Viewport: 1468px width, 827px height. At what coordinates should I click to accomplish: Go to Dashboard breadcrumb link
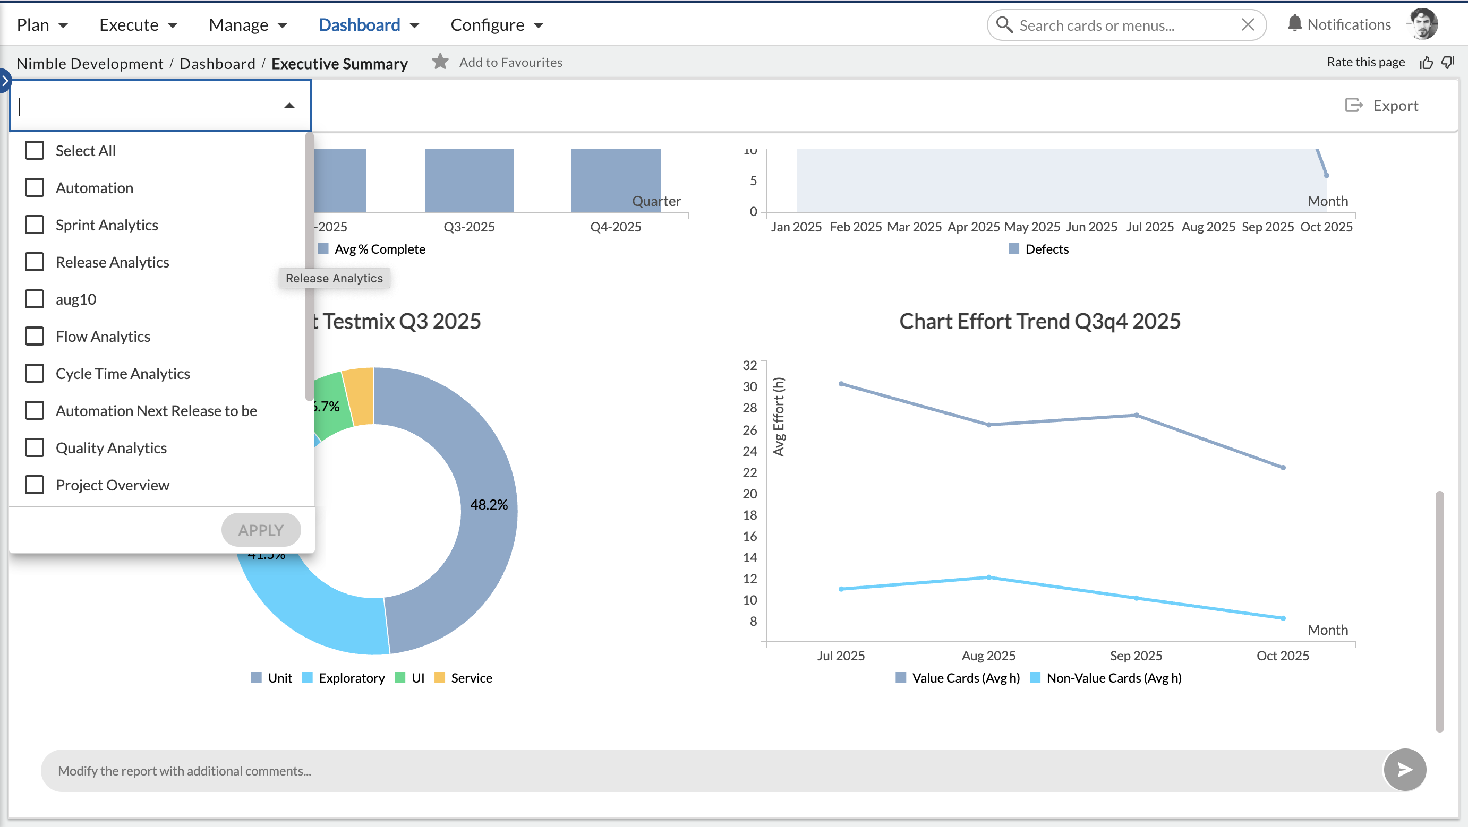click(217, 63)
